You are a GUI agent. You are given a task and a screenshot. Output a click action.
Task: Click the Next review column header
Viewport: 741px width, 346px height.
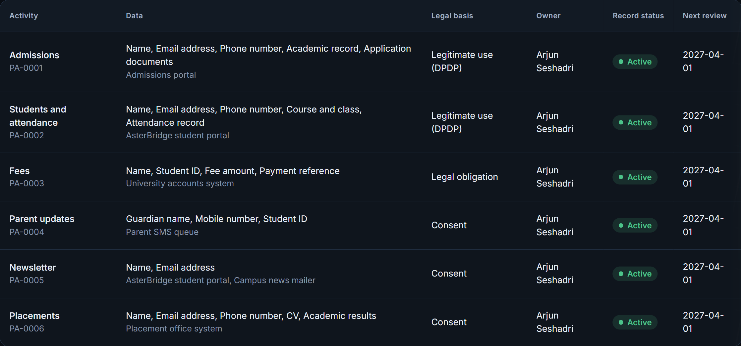pos(705,16)
